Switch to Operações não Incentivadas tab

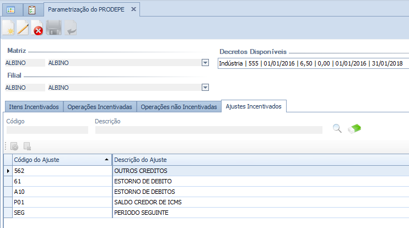[179, 107]
